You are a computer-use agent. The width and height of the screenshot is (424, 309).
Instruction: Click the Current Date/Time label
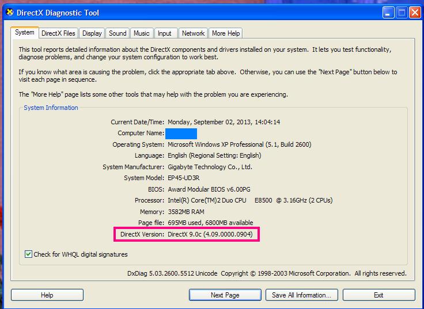[x=137, y=122]
